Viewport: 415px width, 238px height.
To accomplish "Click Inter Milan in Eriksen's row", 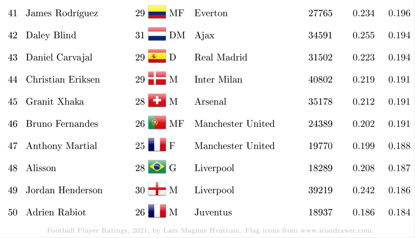I will tap(218, 79).
